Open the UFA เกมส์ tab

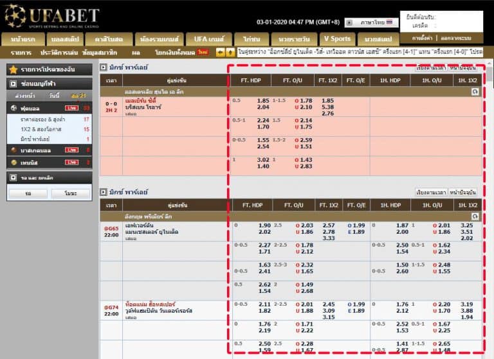[x=209, y=39]
